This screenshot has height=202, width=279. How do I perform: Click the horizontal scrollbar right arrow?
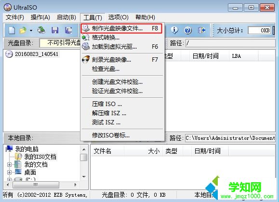[x=75, y=185]
